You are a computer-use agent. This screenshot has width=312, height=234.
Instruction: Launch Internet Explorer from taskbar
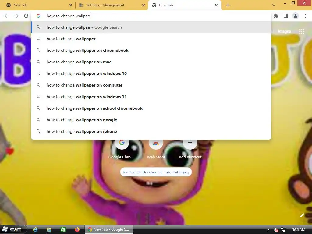pos(35,229)
